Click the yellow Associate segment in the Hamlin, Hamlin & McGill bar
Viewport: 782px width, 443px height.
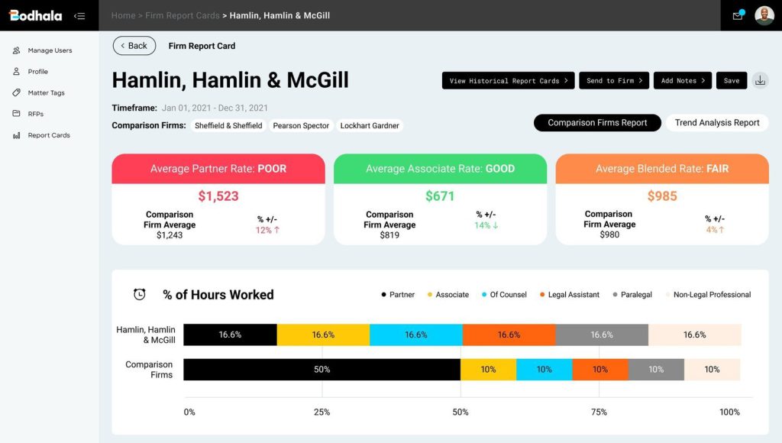(323, 335)
